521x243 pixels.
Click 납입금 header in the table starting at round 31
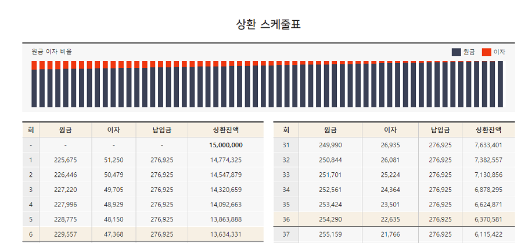click(x=440, y=130)
